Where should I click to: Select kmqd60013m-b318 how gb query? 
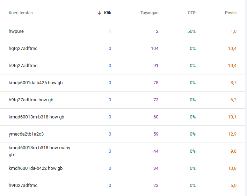(x=36, y=117)
